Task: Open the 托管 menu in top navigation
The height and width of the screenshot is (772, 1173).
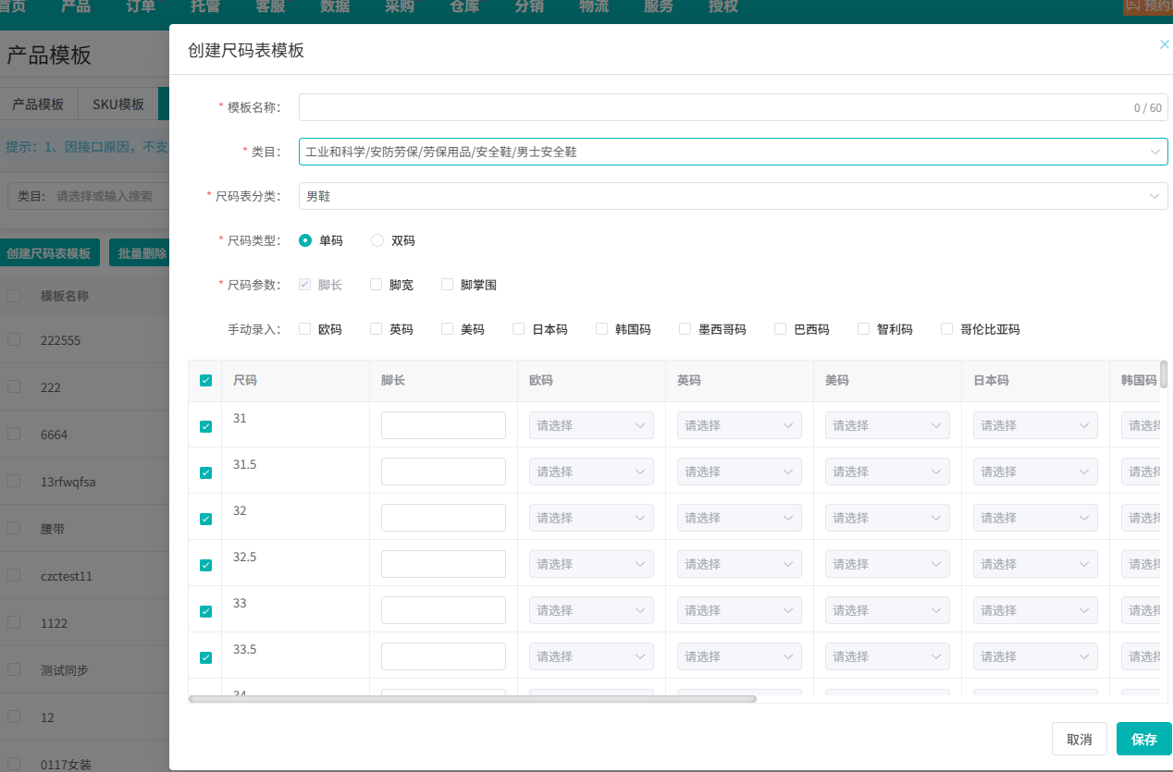Action: [205, 6]
